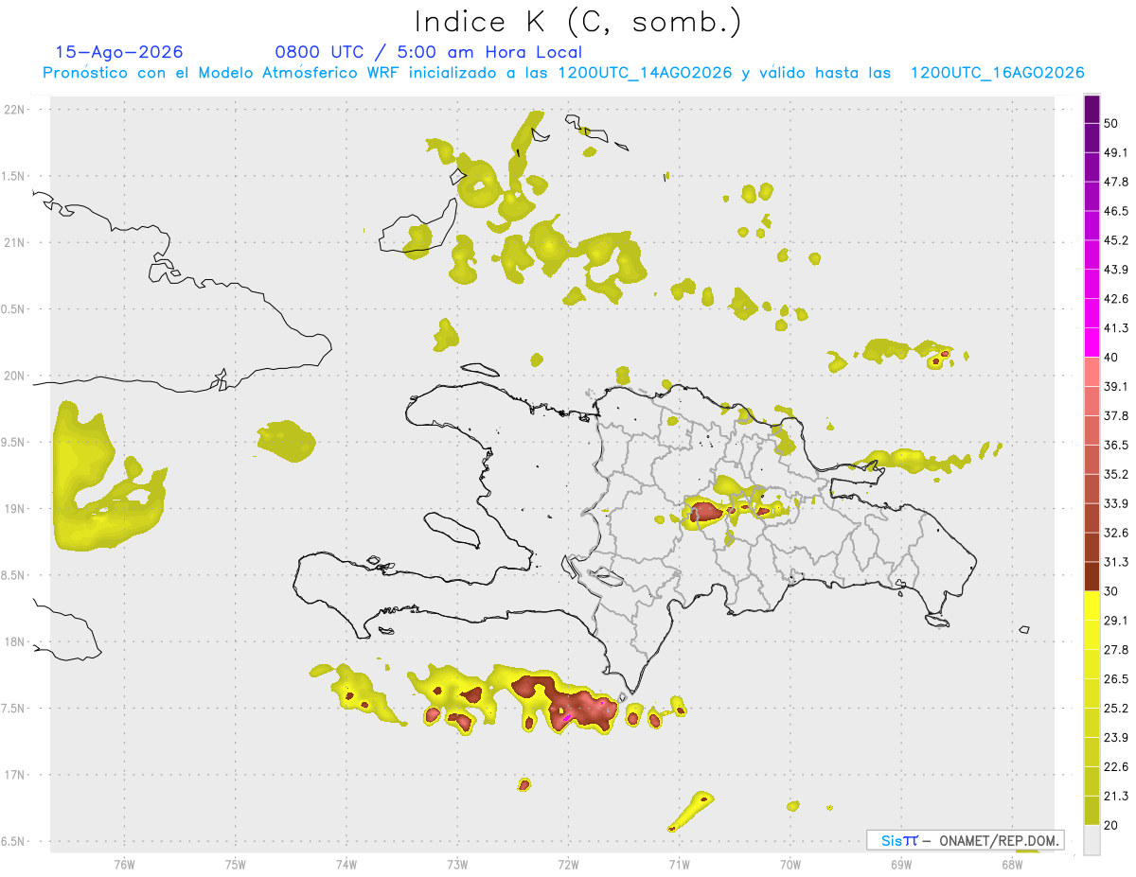Click the colorbar label '49.1'
The height and width of the screenshot is (877, 1136).
pyautogui.click(x=1117, y=152)
